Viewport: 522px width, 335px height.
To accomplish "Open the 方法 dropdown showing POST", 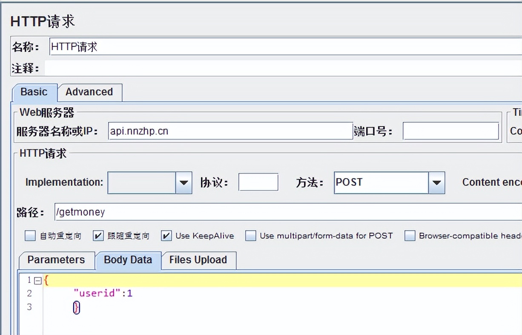I will pos(437,182).
